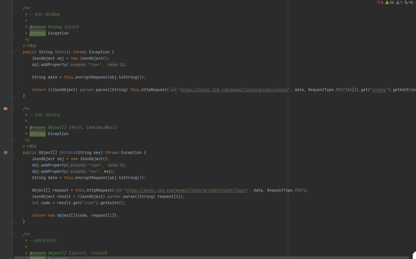Click encryptRequest call in QRKey method
Viewport: 416px width, 259px height.
click(x=91, y=77)
